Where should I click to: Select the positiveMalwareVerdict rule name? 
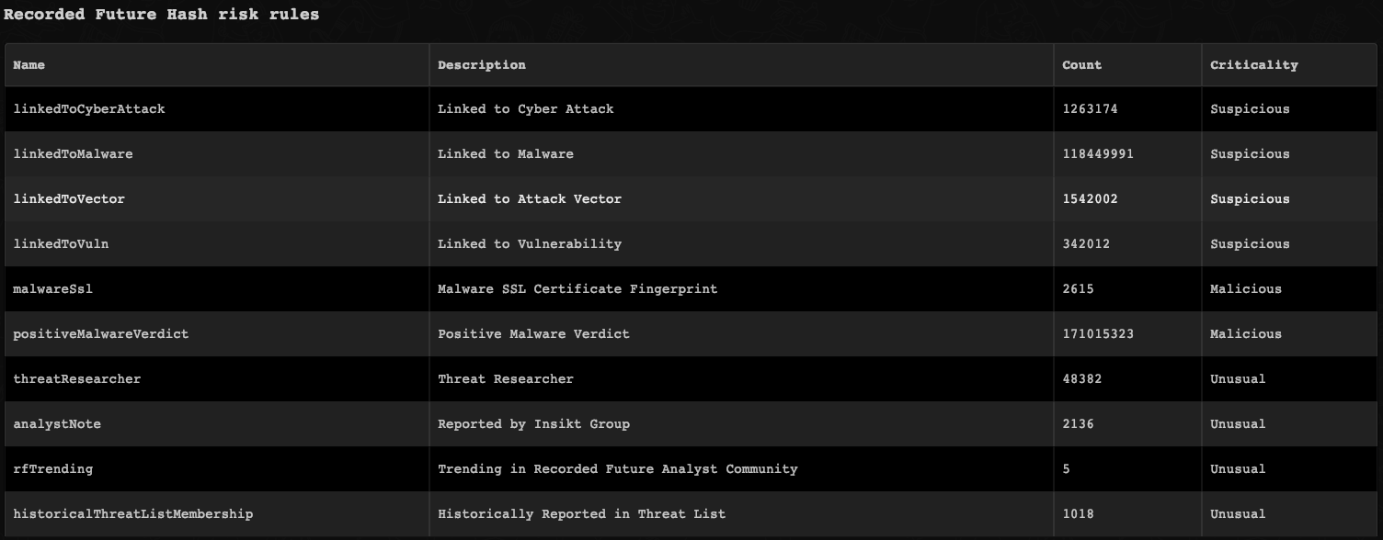pos(100,334)
